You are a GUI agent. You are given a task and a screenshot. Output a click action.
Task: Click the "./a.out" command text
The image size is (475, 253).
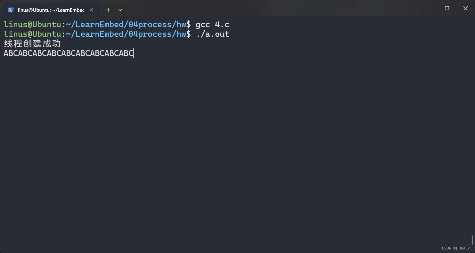(x=212, y=34)
